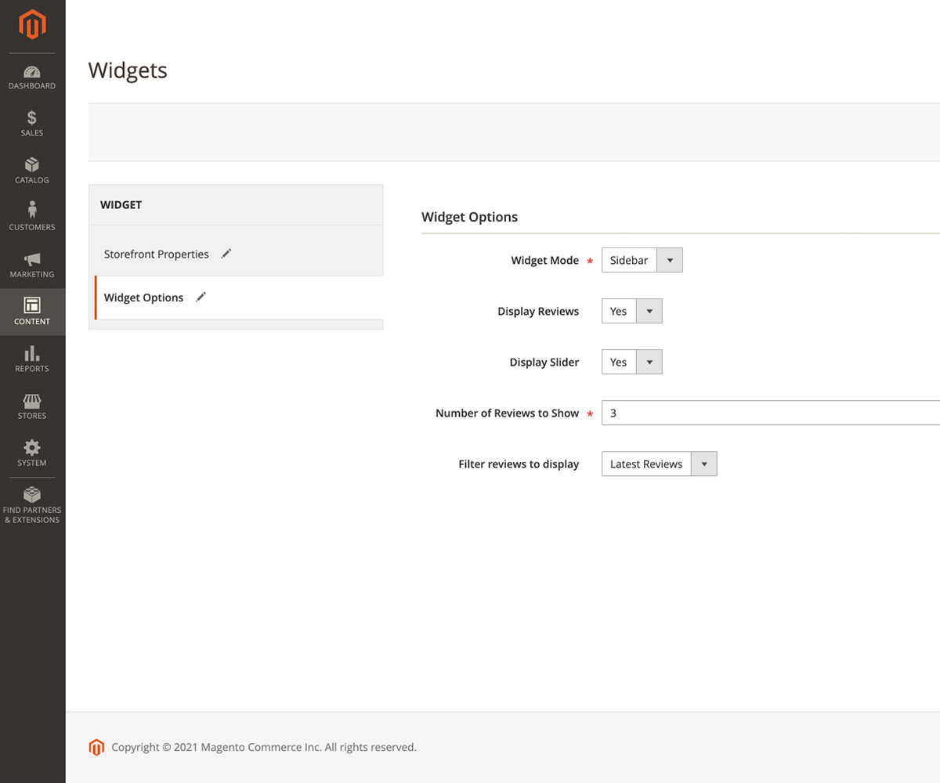
Task: Click the pencil icon beside Storefront Properties
Action: [x=226, y=254]
